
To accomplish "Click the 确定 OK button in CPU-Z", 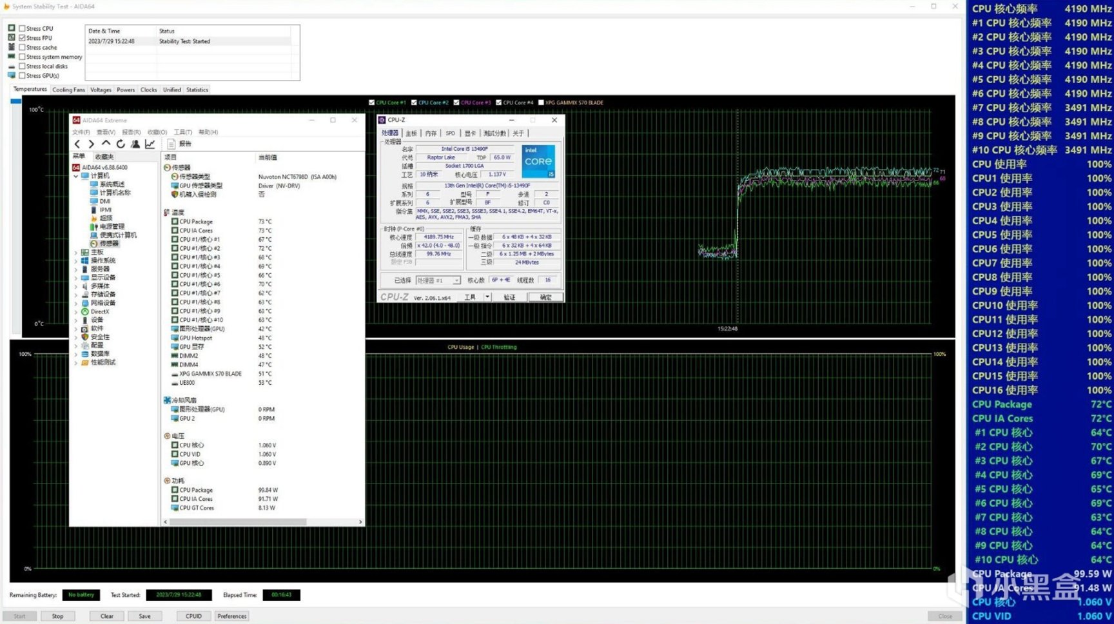I will [545, 297].
